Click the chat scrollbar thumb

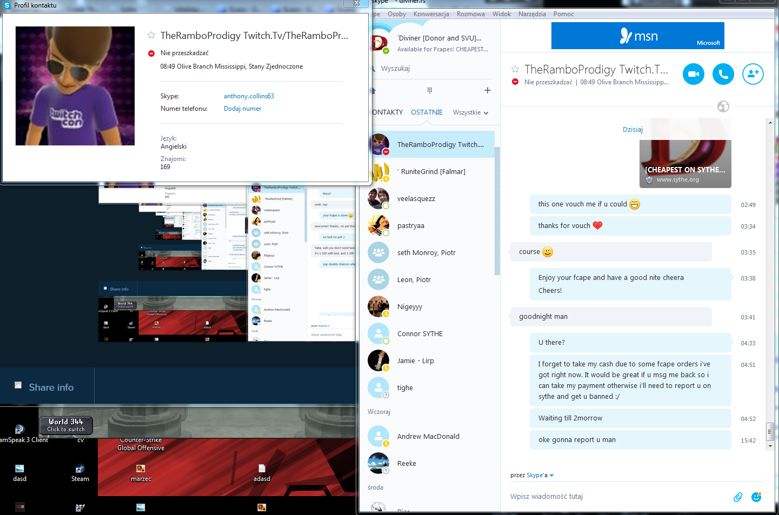770,431
